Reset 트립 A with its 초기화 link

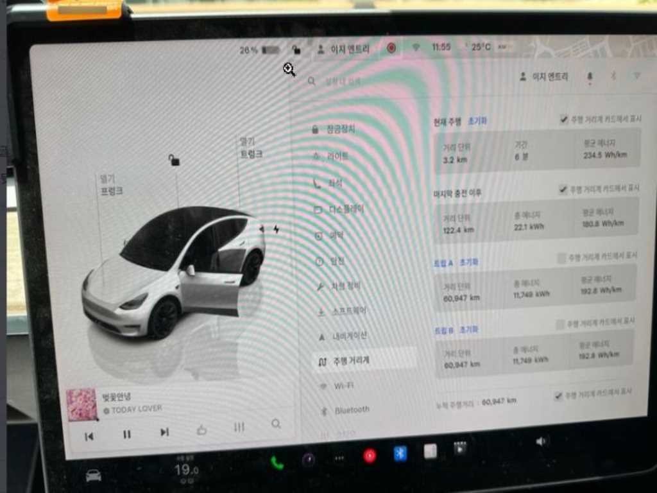[468, 263]
